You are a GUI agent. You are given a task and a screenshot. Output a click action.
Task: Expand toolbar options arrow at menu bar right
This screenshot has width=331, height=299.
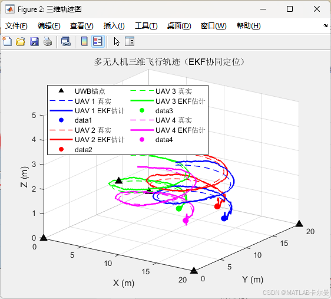coord(325,26)
